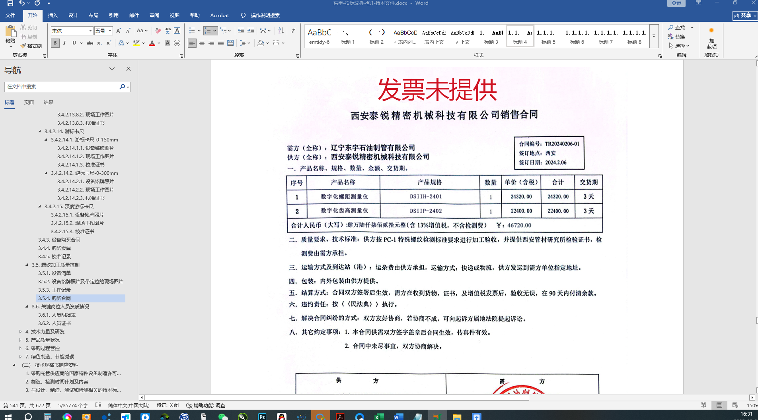Switch to read mode view in status bar
Image resolution: width=758 pixels, height=420 pixels.
(703, 405)
